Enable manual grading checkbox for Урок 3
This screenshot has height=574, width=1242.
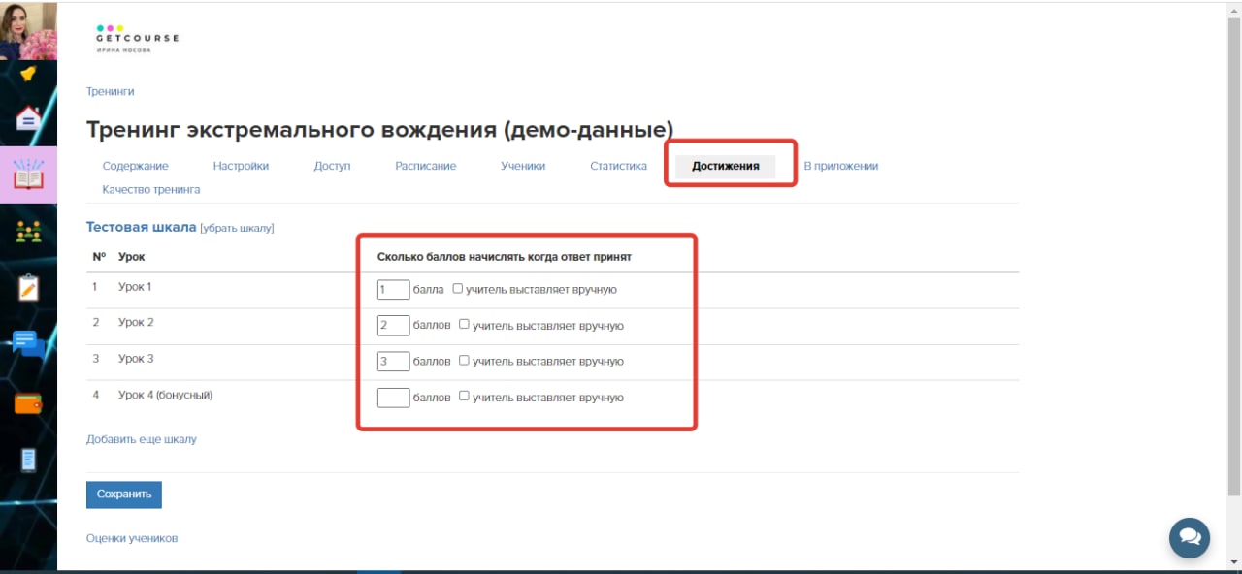click(x=464, y=360)
